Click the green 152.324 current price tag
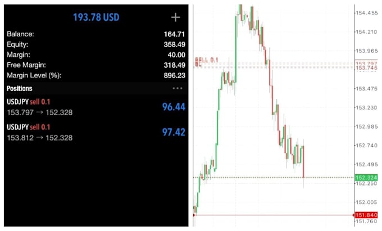Screen dimensions: 382x231 coord(366,178)
